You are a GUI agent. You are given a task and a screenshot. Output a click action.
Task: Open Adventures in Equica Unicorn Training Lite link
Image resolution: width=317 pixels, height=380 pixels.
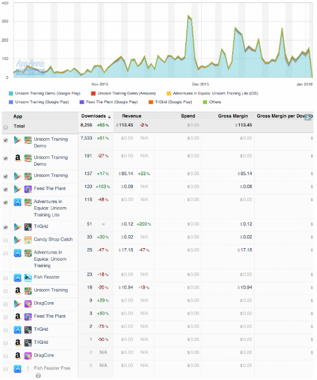pyautogui.click(x=50, y=208)
